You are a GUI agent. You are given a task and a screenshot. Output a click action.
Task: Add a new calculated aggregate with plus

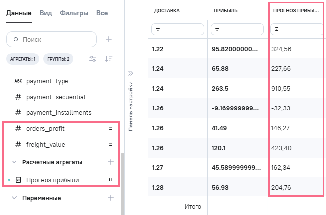[x=111, y=162]
